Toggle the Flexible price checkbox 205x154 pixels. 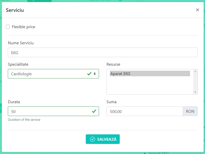point(8,27)
